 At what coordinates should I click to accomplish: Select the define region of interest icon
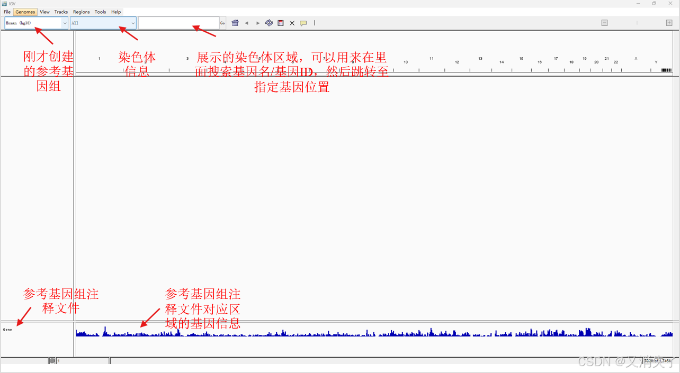[281, 23]
